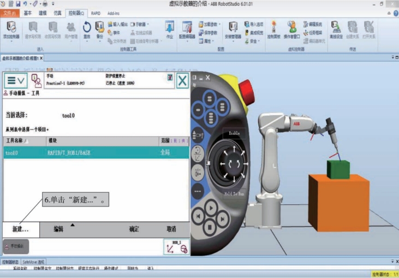Click the Cancel (取消) button on pendant

click(171, 229)
